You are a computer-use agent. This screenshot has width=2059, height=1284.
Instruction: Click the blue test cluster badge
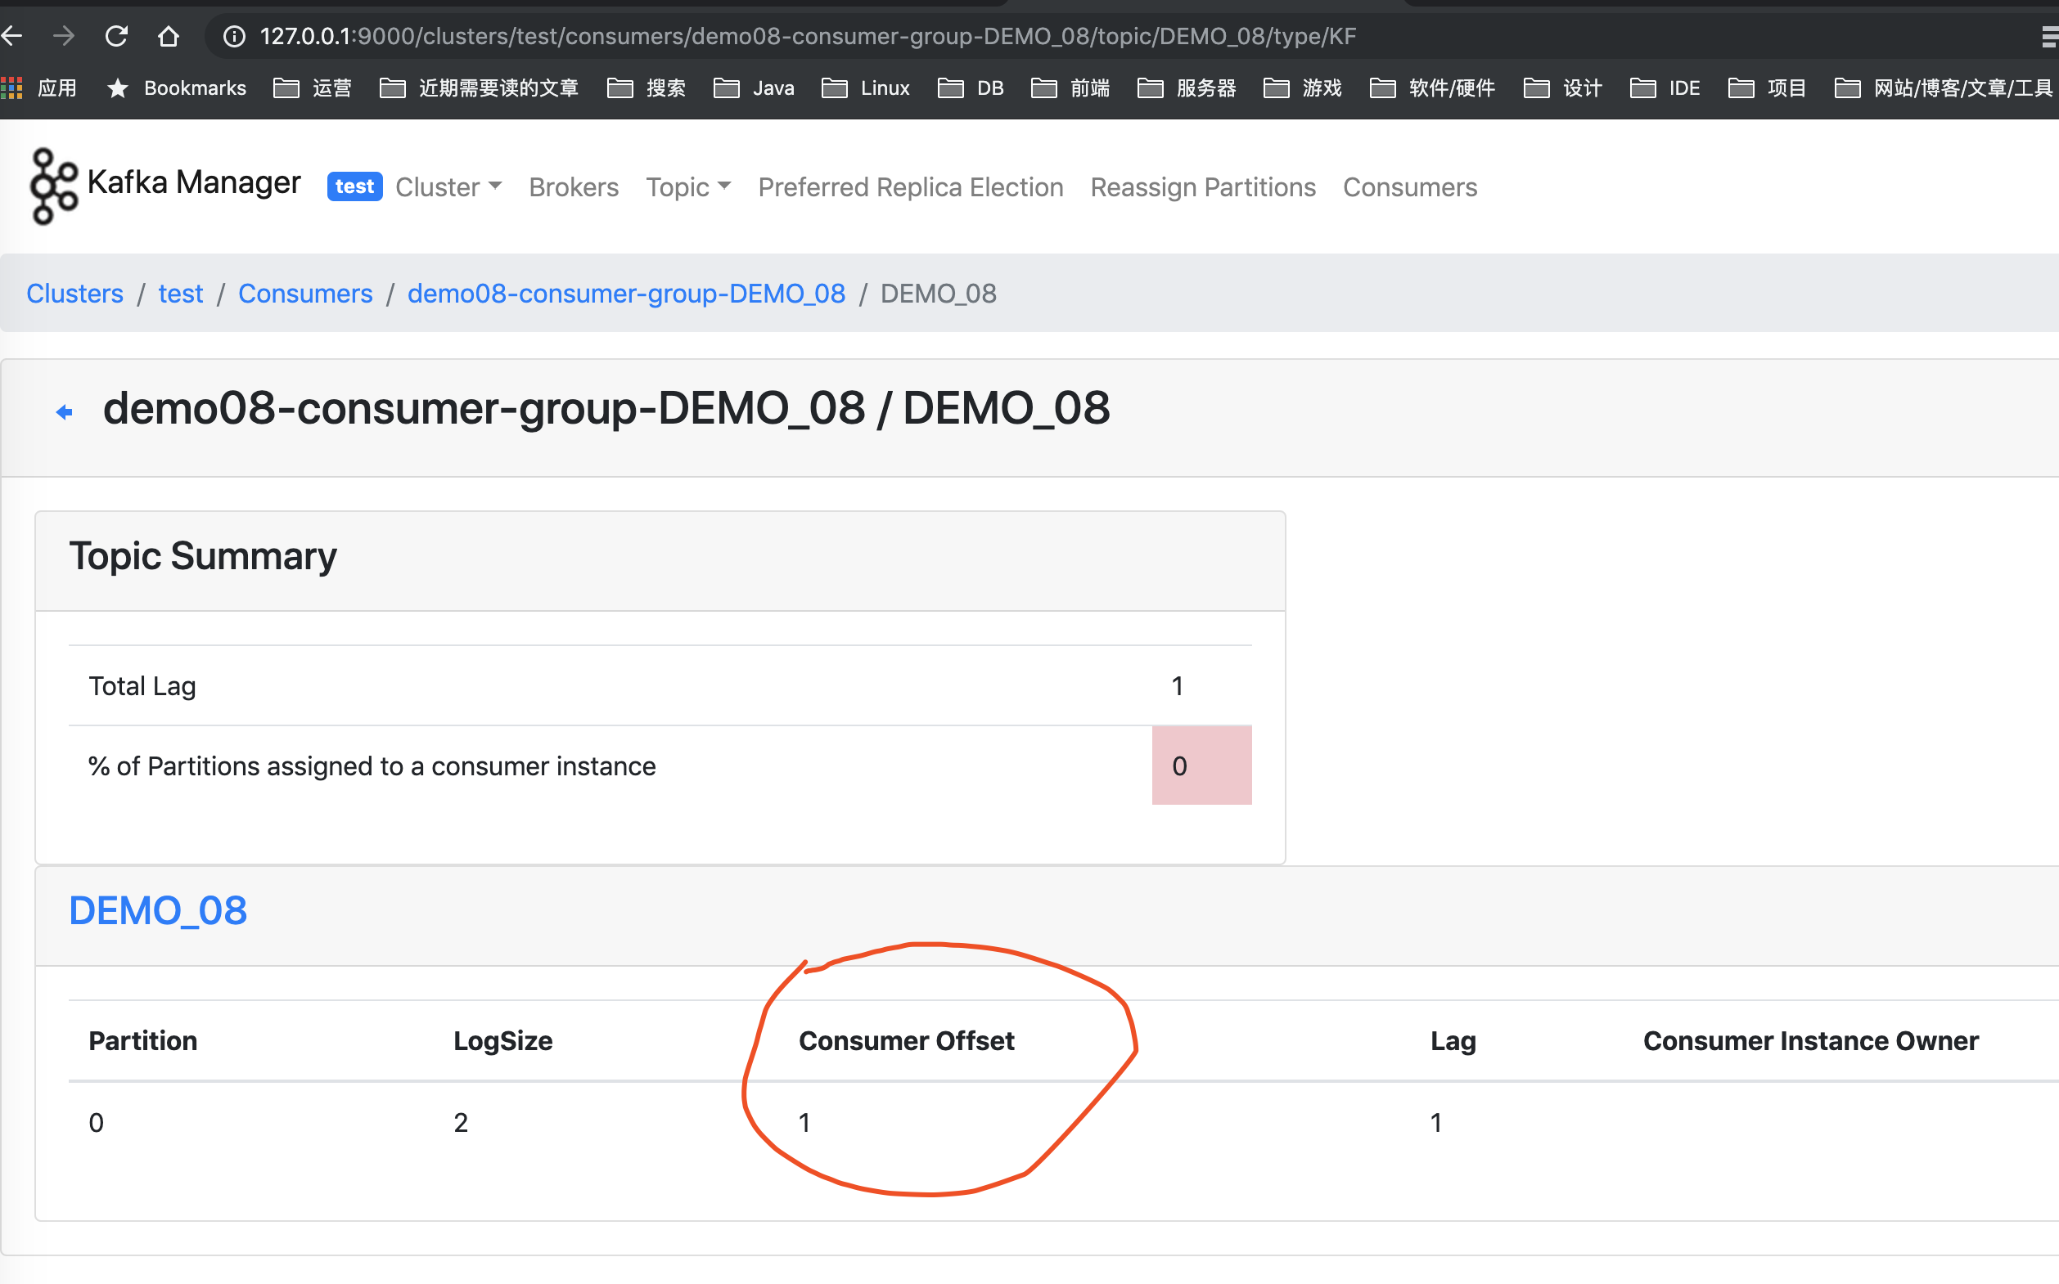point(354,186)
